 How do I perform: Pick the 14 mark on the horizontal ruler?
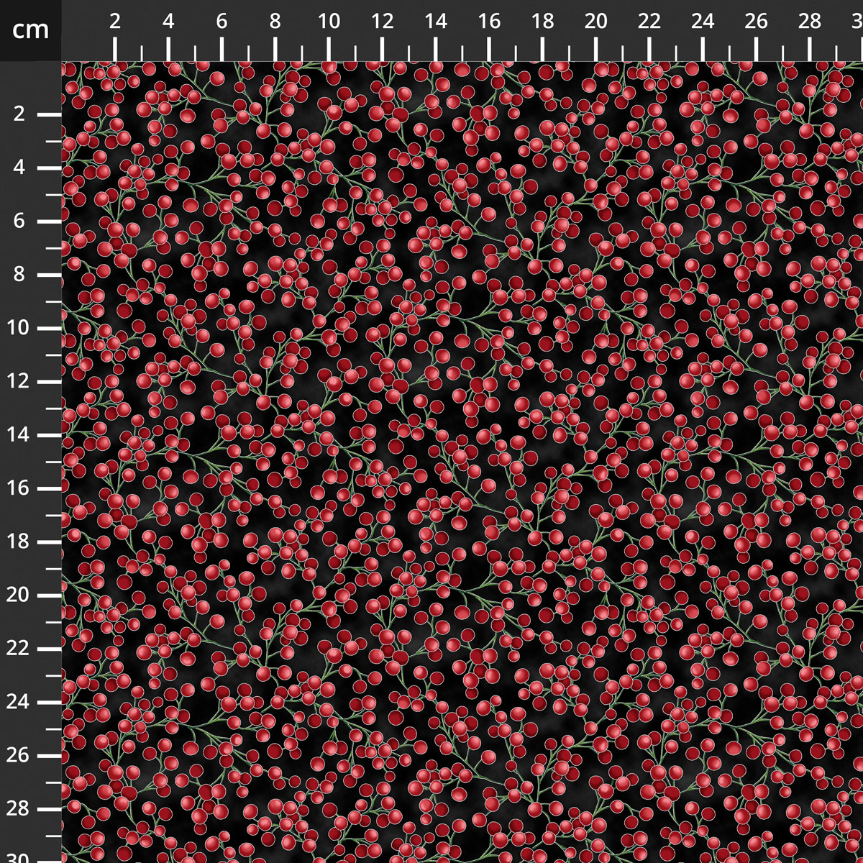coord(436,22)
